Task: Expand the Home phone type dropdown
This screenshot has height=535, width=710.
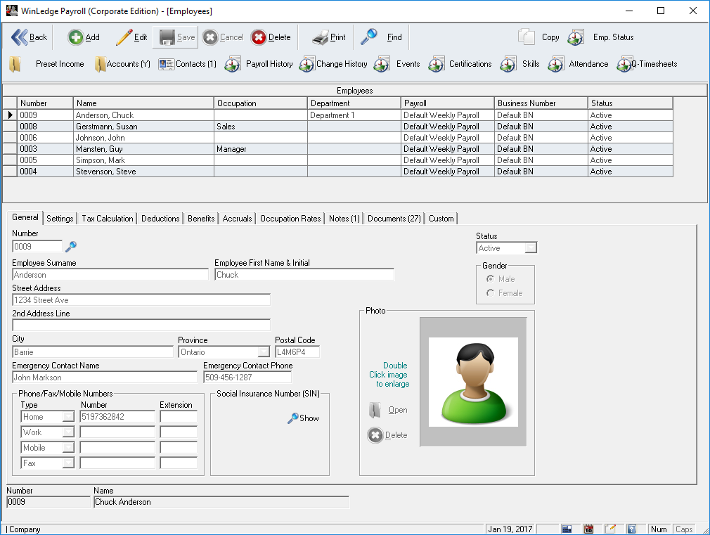Action: click(x=68, y=417)
